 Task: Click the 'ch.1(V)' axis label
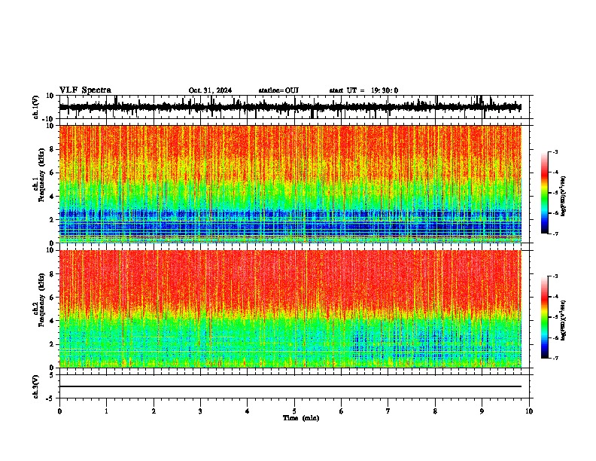[x=36, y=107]
